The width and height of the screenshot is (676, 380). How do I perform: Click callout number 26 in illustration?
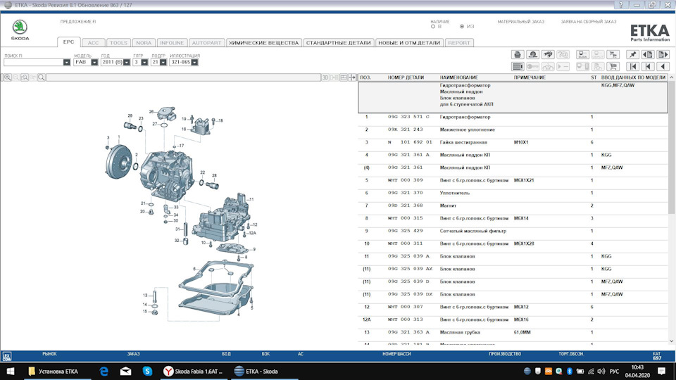click(151, 112)
